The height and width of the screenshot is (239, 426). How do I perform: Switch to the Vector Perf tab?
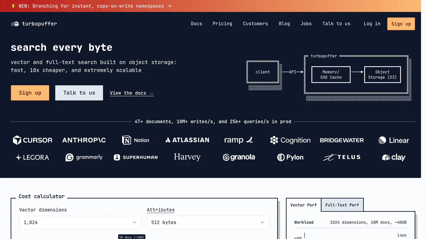304,205
